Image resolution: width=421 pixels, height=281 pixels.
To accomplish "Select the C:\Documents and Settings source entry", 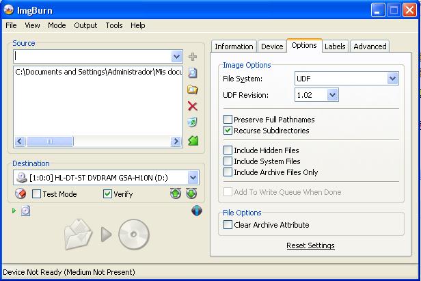I will click(98, 72).
